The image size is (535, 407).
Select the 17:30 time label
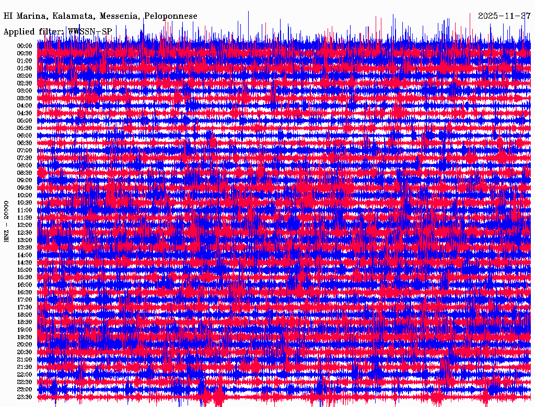tap(25, 307)
